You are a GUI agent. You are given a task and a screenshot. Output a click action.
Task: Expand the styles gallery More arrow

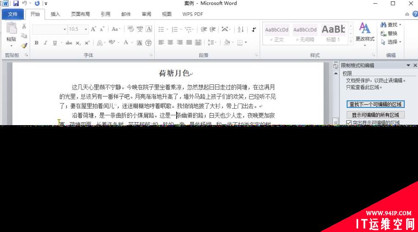point(351,41)
